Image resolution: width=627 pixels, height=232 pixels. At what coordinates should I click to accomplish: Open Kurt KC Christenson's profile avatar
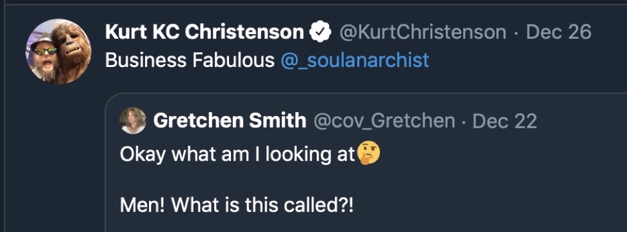[x=59, y=52]
